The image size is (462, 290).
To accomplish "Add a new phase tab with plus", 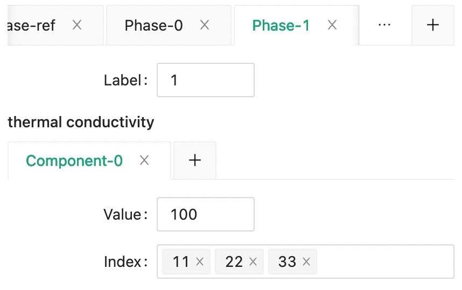I will coord(432,25).
